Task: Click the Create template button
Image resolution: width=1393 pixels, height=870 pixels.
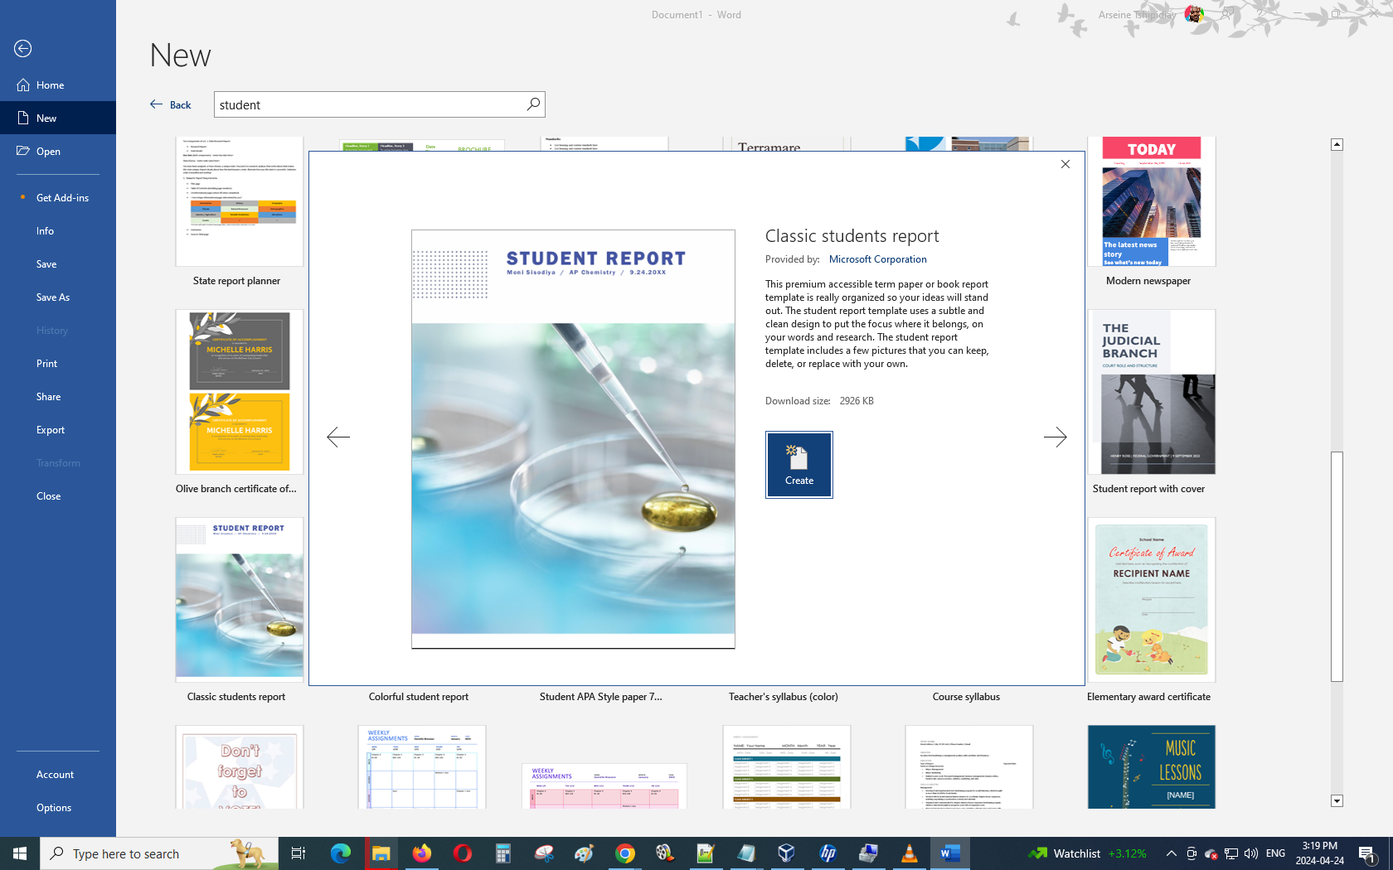Action: click(x=798, y=464)
